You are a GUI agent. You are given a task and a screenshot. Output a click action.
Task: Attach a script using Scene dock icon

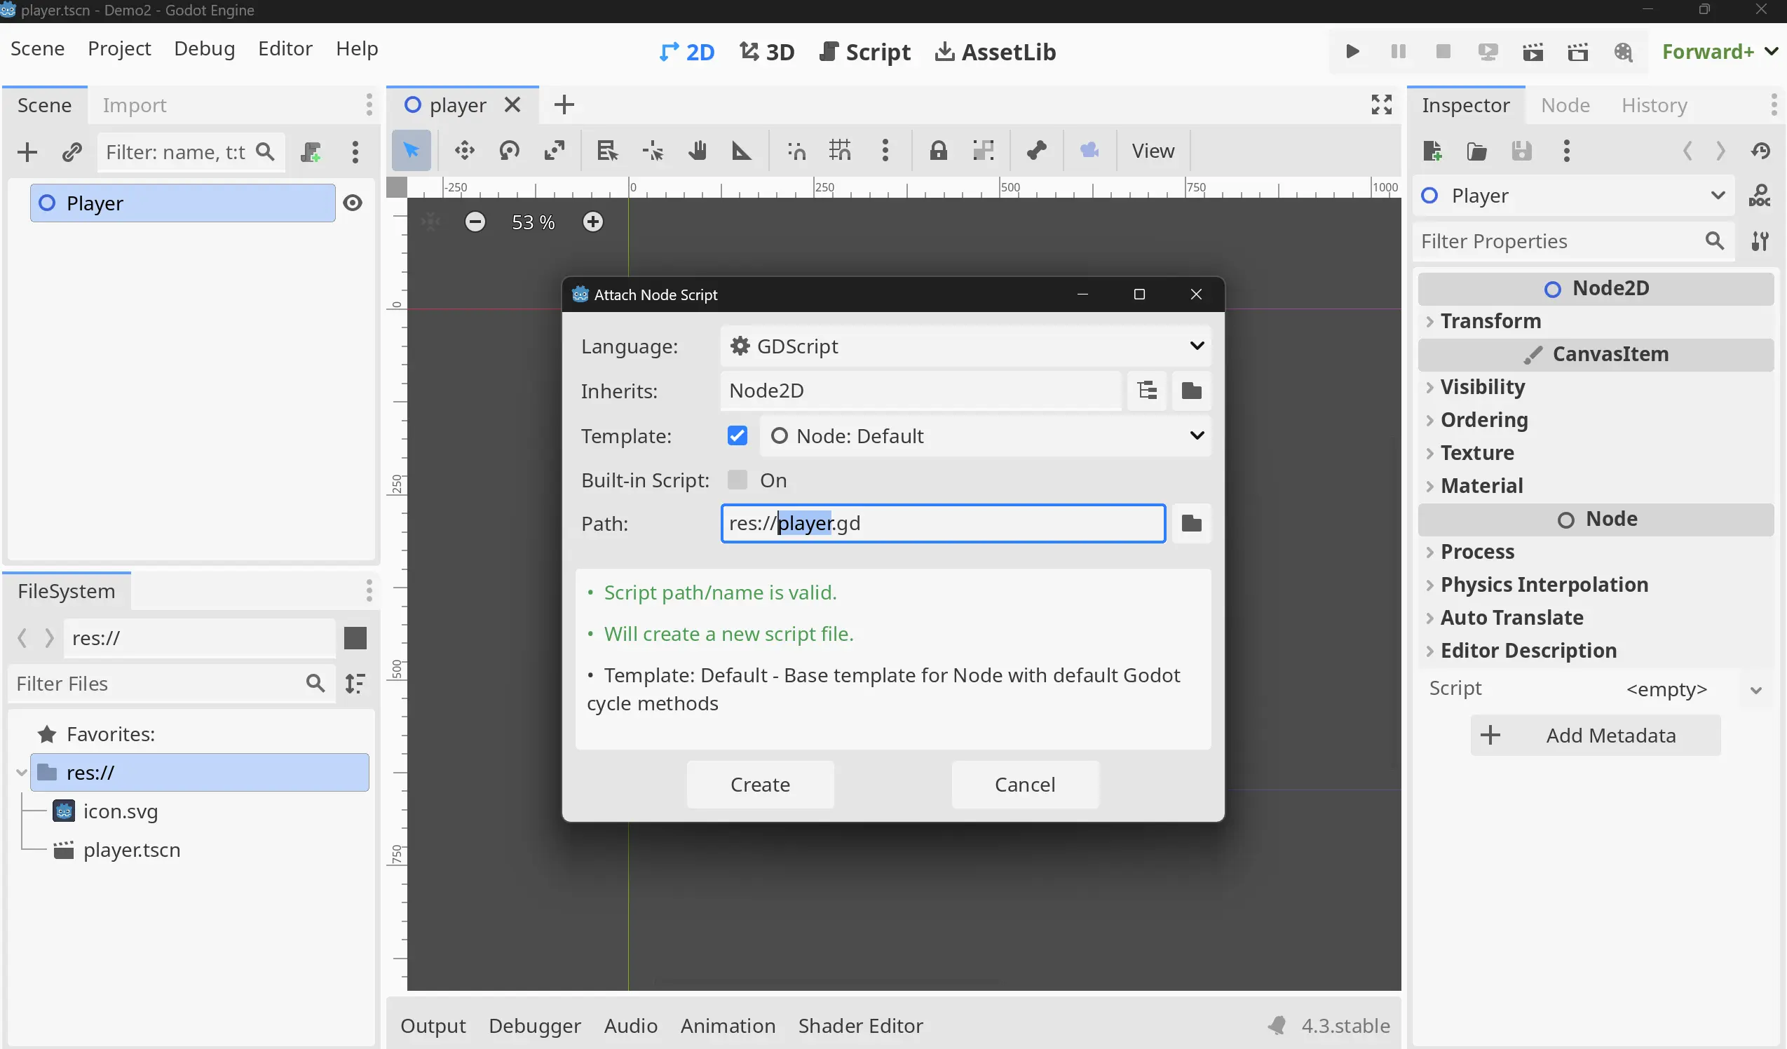click(x=311, y=151)
